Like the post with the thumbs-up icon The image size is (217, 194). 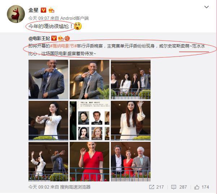[x=197, y=187]
